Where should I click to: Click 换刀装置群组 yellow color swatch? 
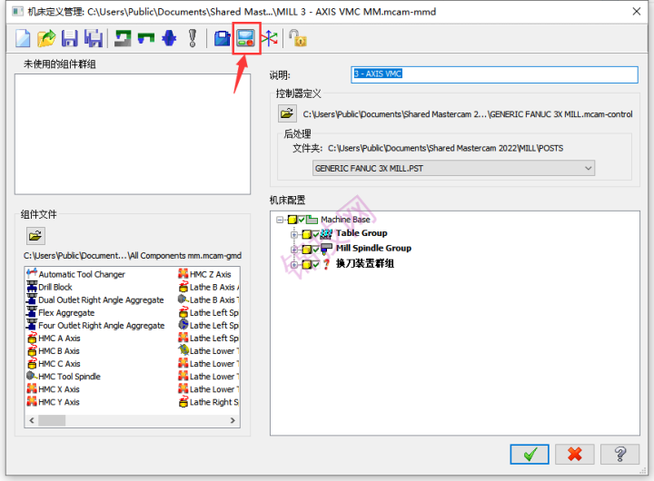pyautogui.click(x=307, y=264)
